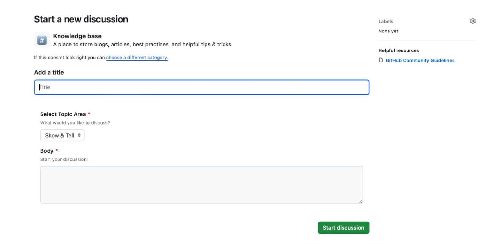
Task: Choose a different topic from the dropdown
Action: click(x=62, y=135)
